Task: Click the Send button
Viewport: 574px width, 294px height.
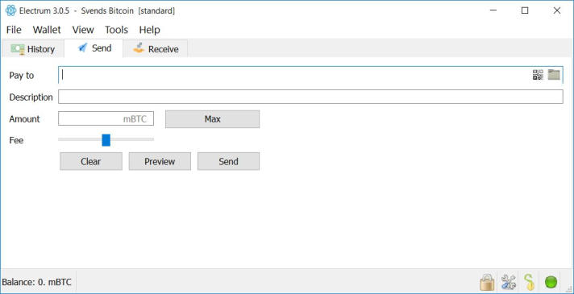Action: pyautogui.click(x=228, y=161)
